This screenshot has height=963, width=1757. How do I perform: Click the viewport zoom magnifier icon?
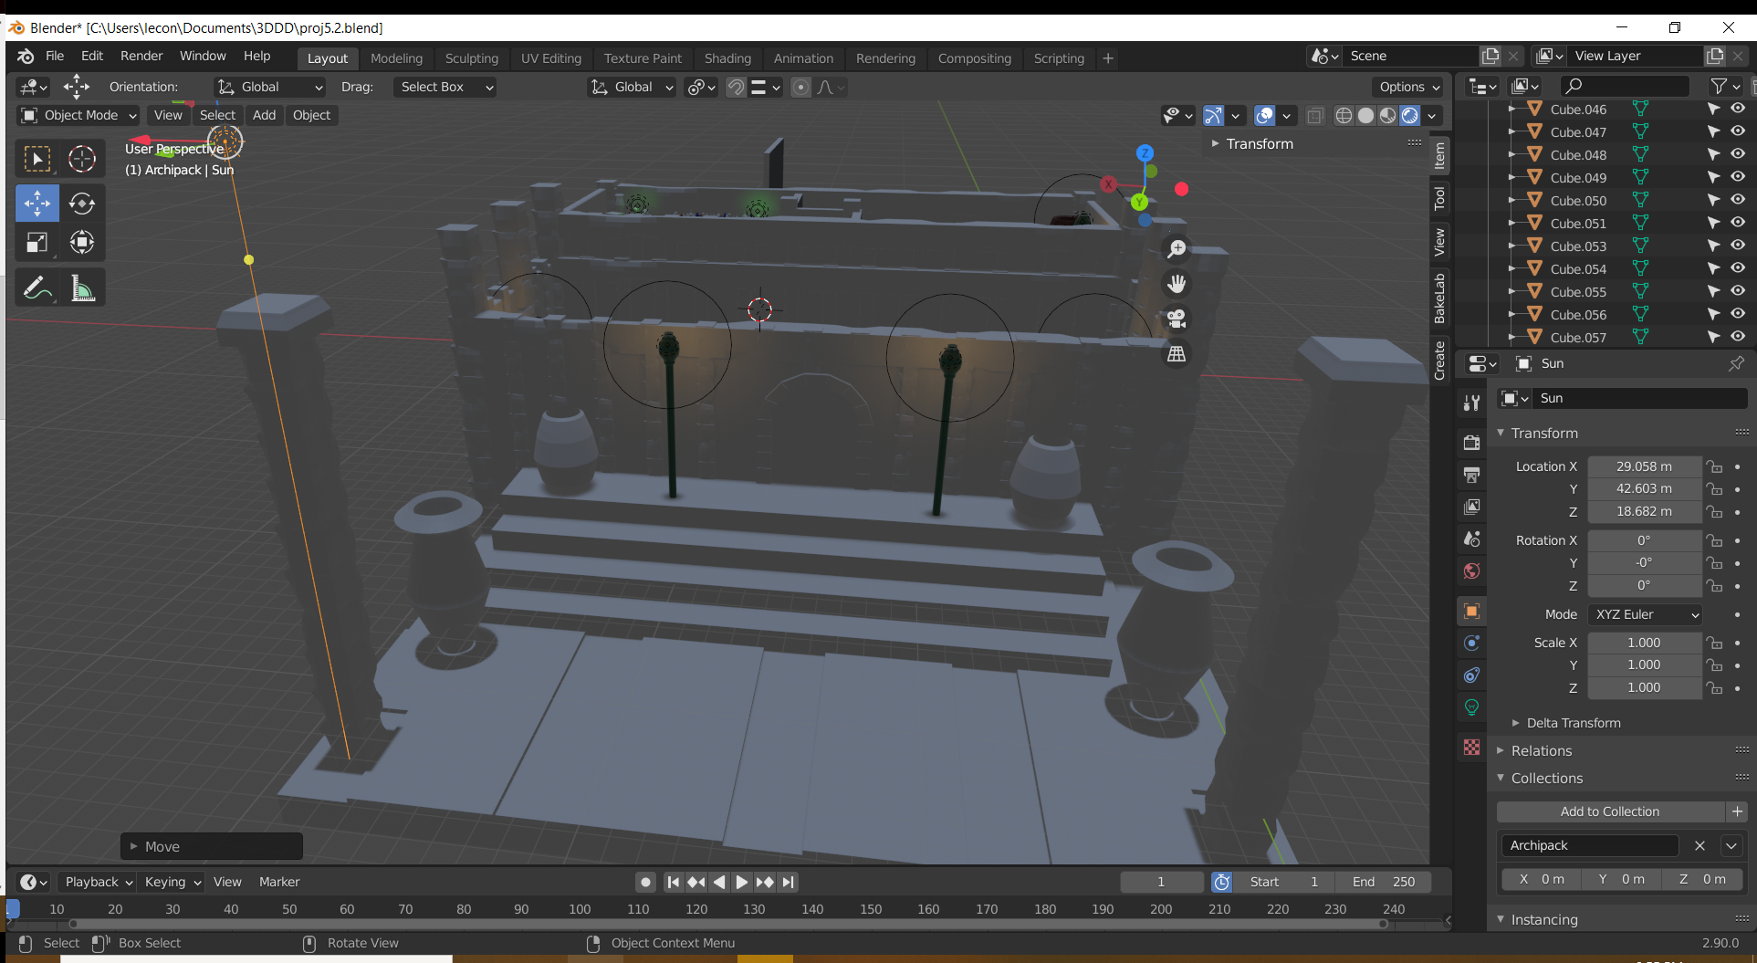1176,247
